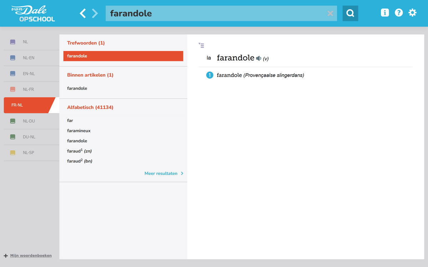The height and width of the screenshot is (267, 428).
Task: Click chevron next to Meer resultaten
Action: click(x=182, y=173)
